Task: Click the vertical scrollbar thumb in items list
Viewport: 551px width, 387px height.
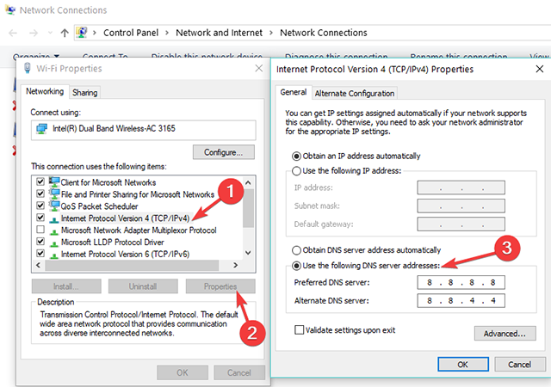Action: tap(248, 209)
